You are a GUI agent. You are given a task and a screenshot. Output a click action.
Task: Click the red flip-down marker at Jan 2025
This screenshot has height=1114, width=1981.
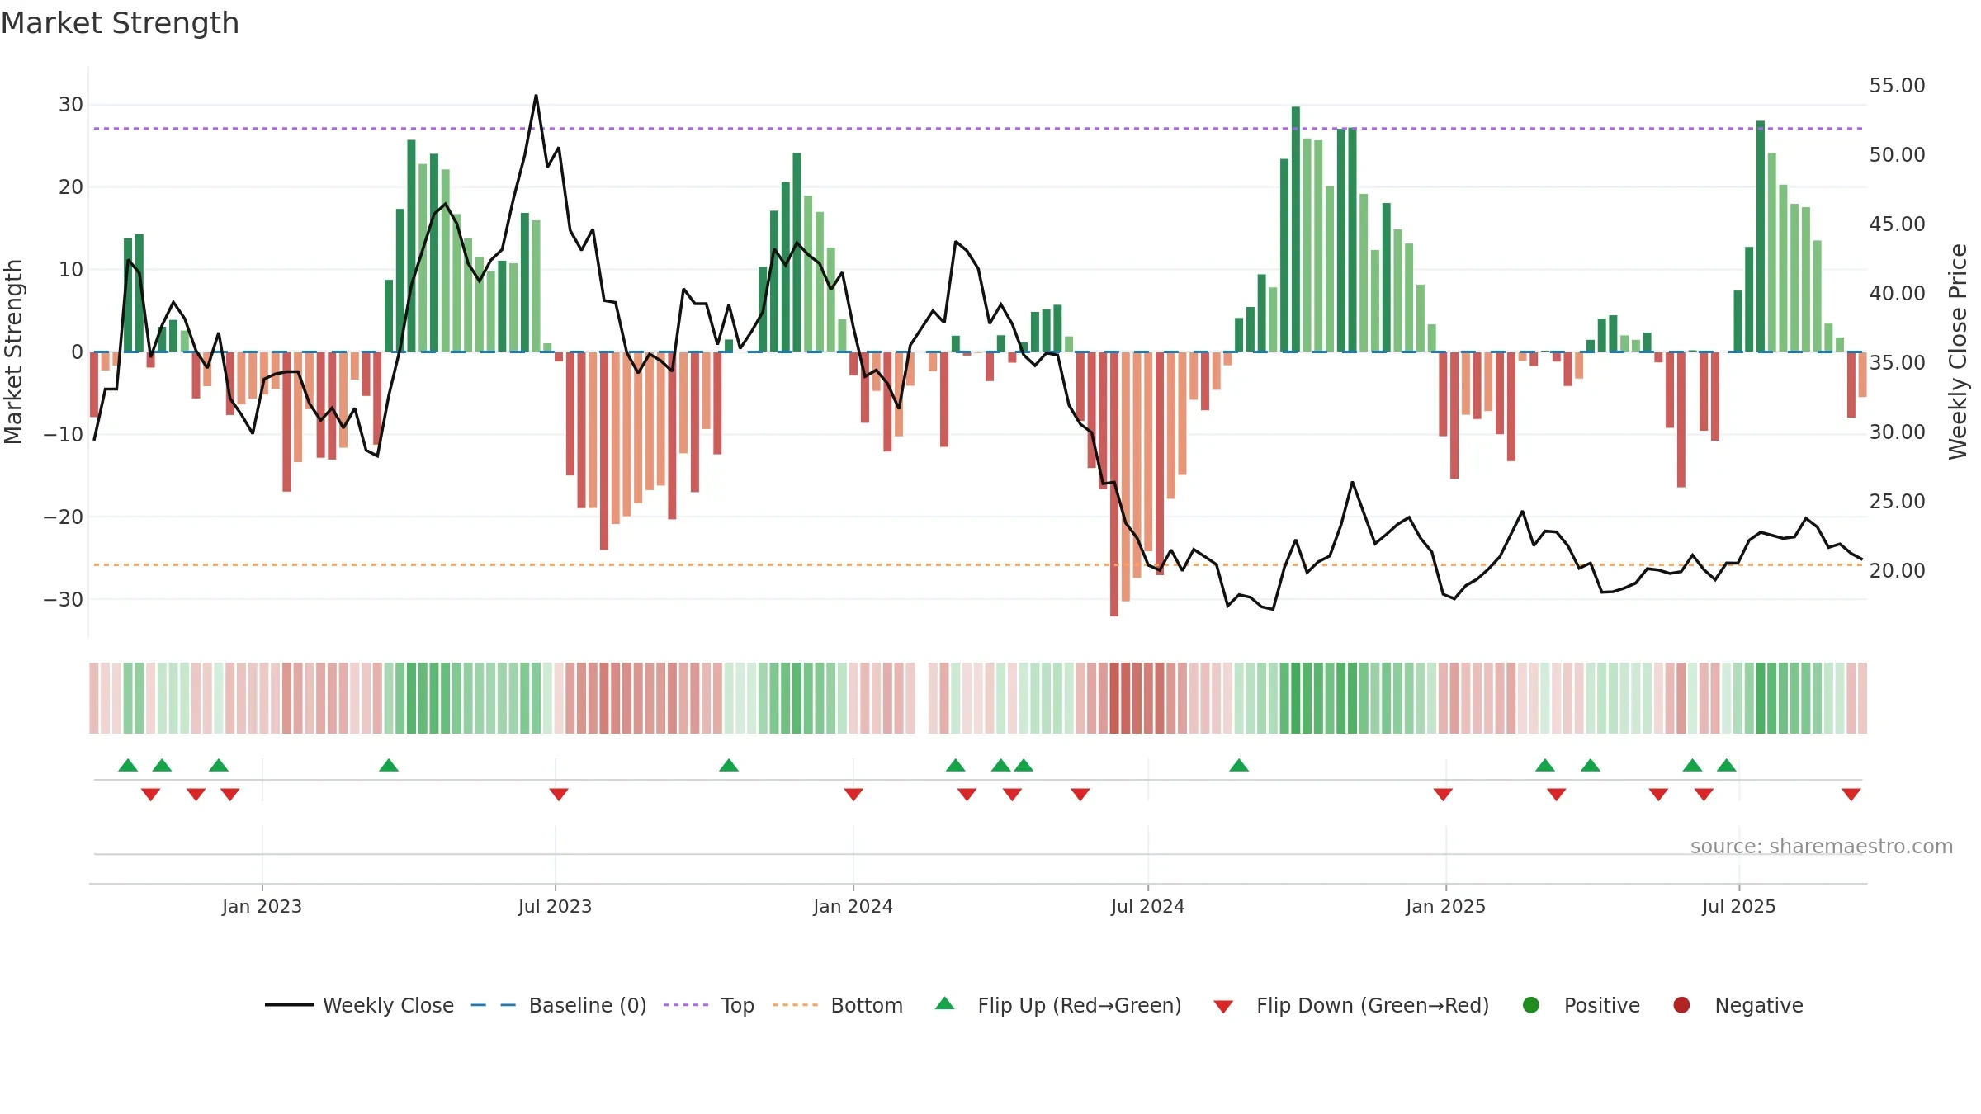click(1443, 795)
